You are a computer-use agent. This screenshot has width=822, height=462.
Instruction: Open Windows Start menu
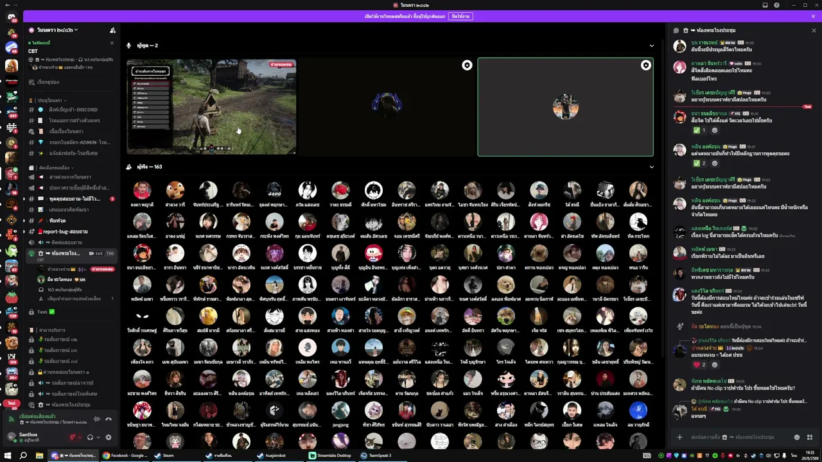coord(9,456)
